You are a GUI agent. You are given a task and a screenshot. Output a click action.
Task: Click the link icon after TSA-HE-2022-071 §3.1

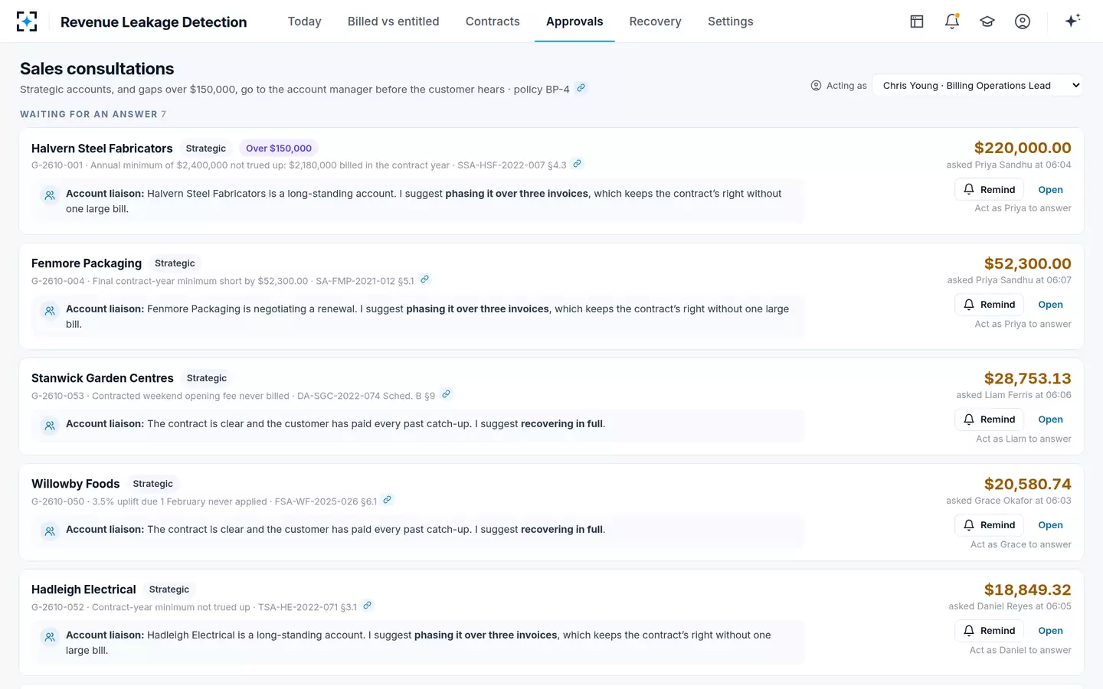[368, 606]
